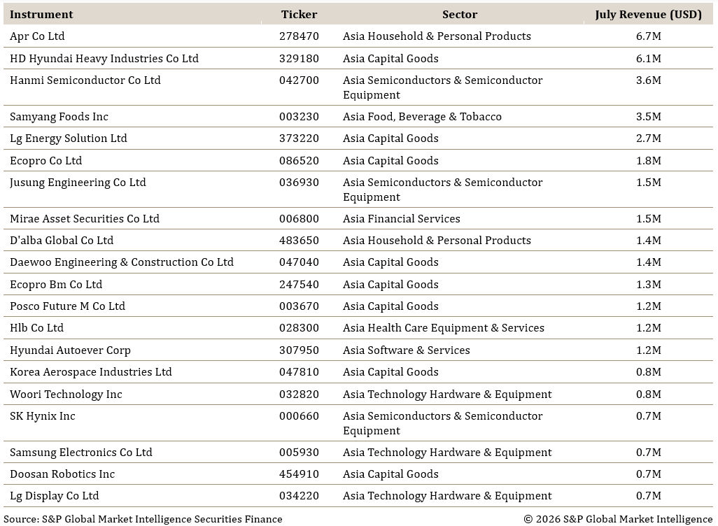Select Jusung Engineering Co Ltd name
The height and width of the screenshot is (526, 718).
pos(78,182)
